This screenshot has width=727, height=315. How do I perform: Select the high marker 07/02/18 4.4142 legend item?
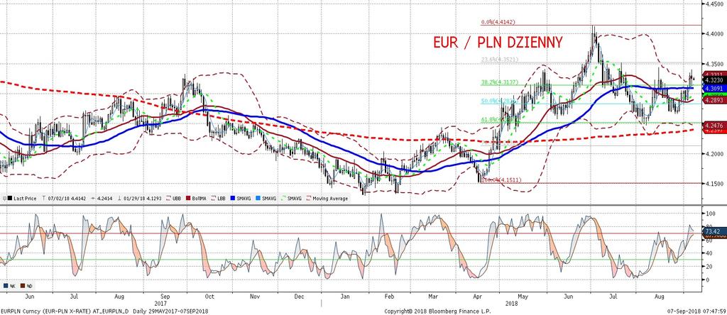point(64,198)
